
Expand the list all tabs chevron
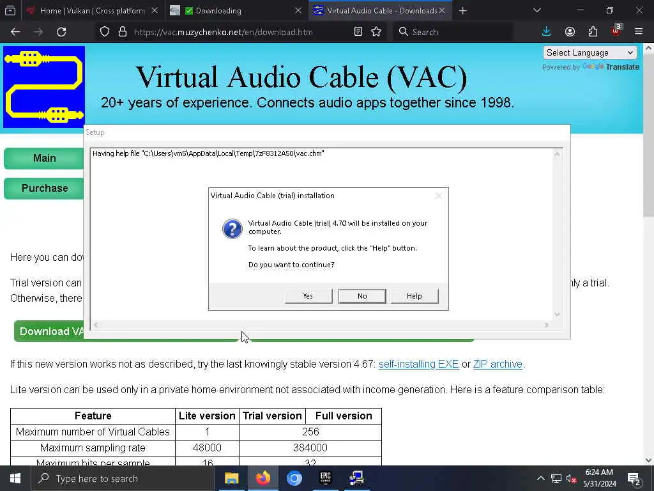coord(536,10)
